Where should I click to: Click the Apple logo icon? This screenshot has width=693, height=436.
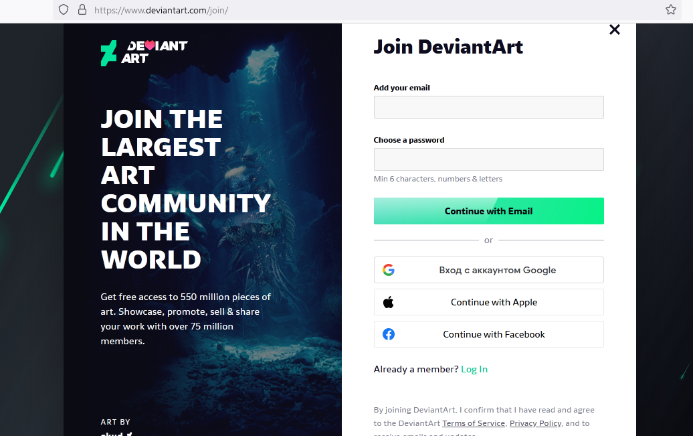[x=389, y=302]
